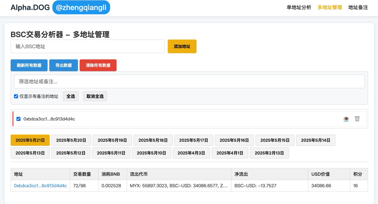
Task: Select the 2025年5月15日 date tab
Action: coord(275,140)
